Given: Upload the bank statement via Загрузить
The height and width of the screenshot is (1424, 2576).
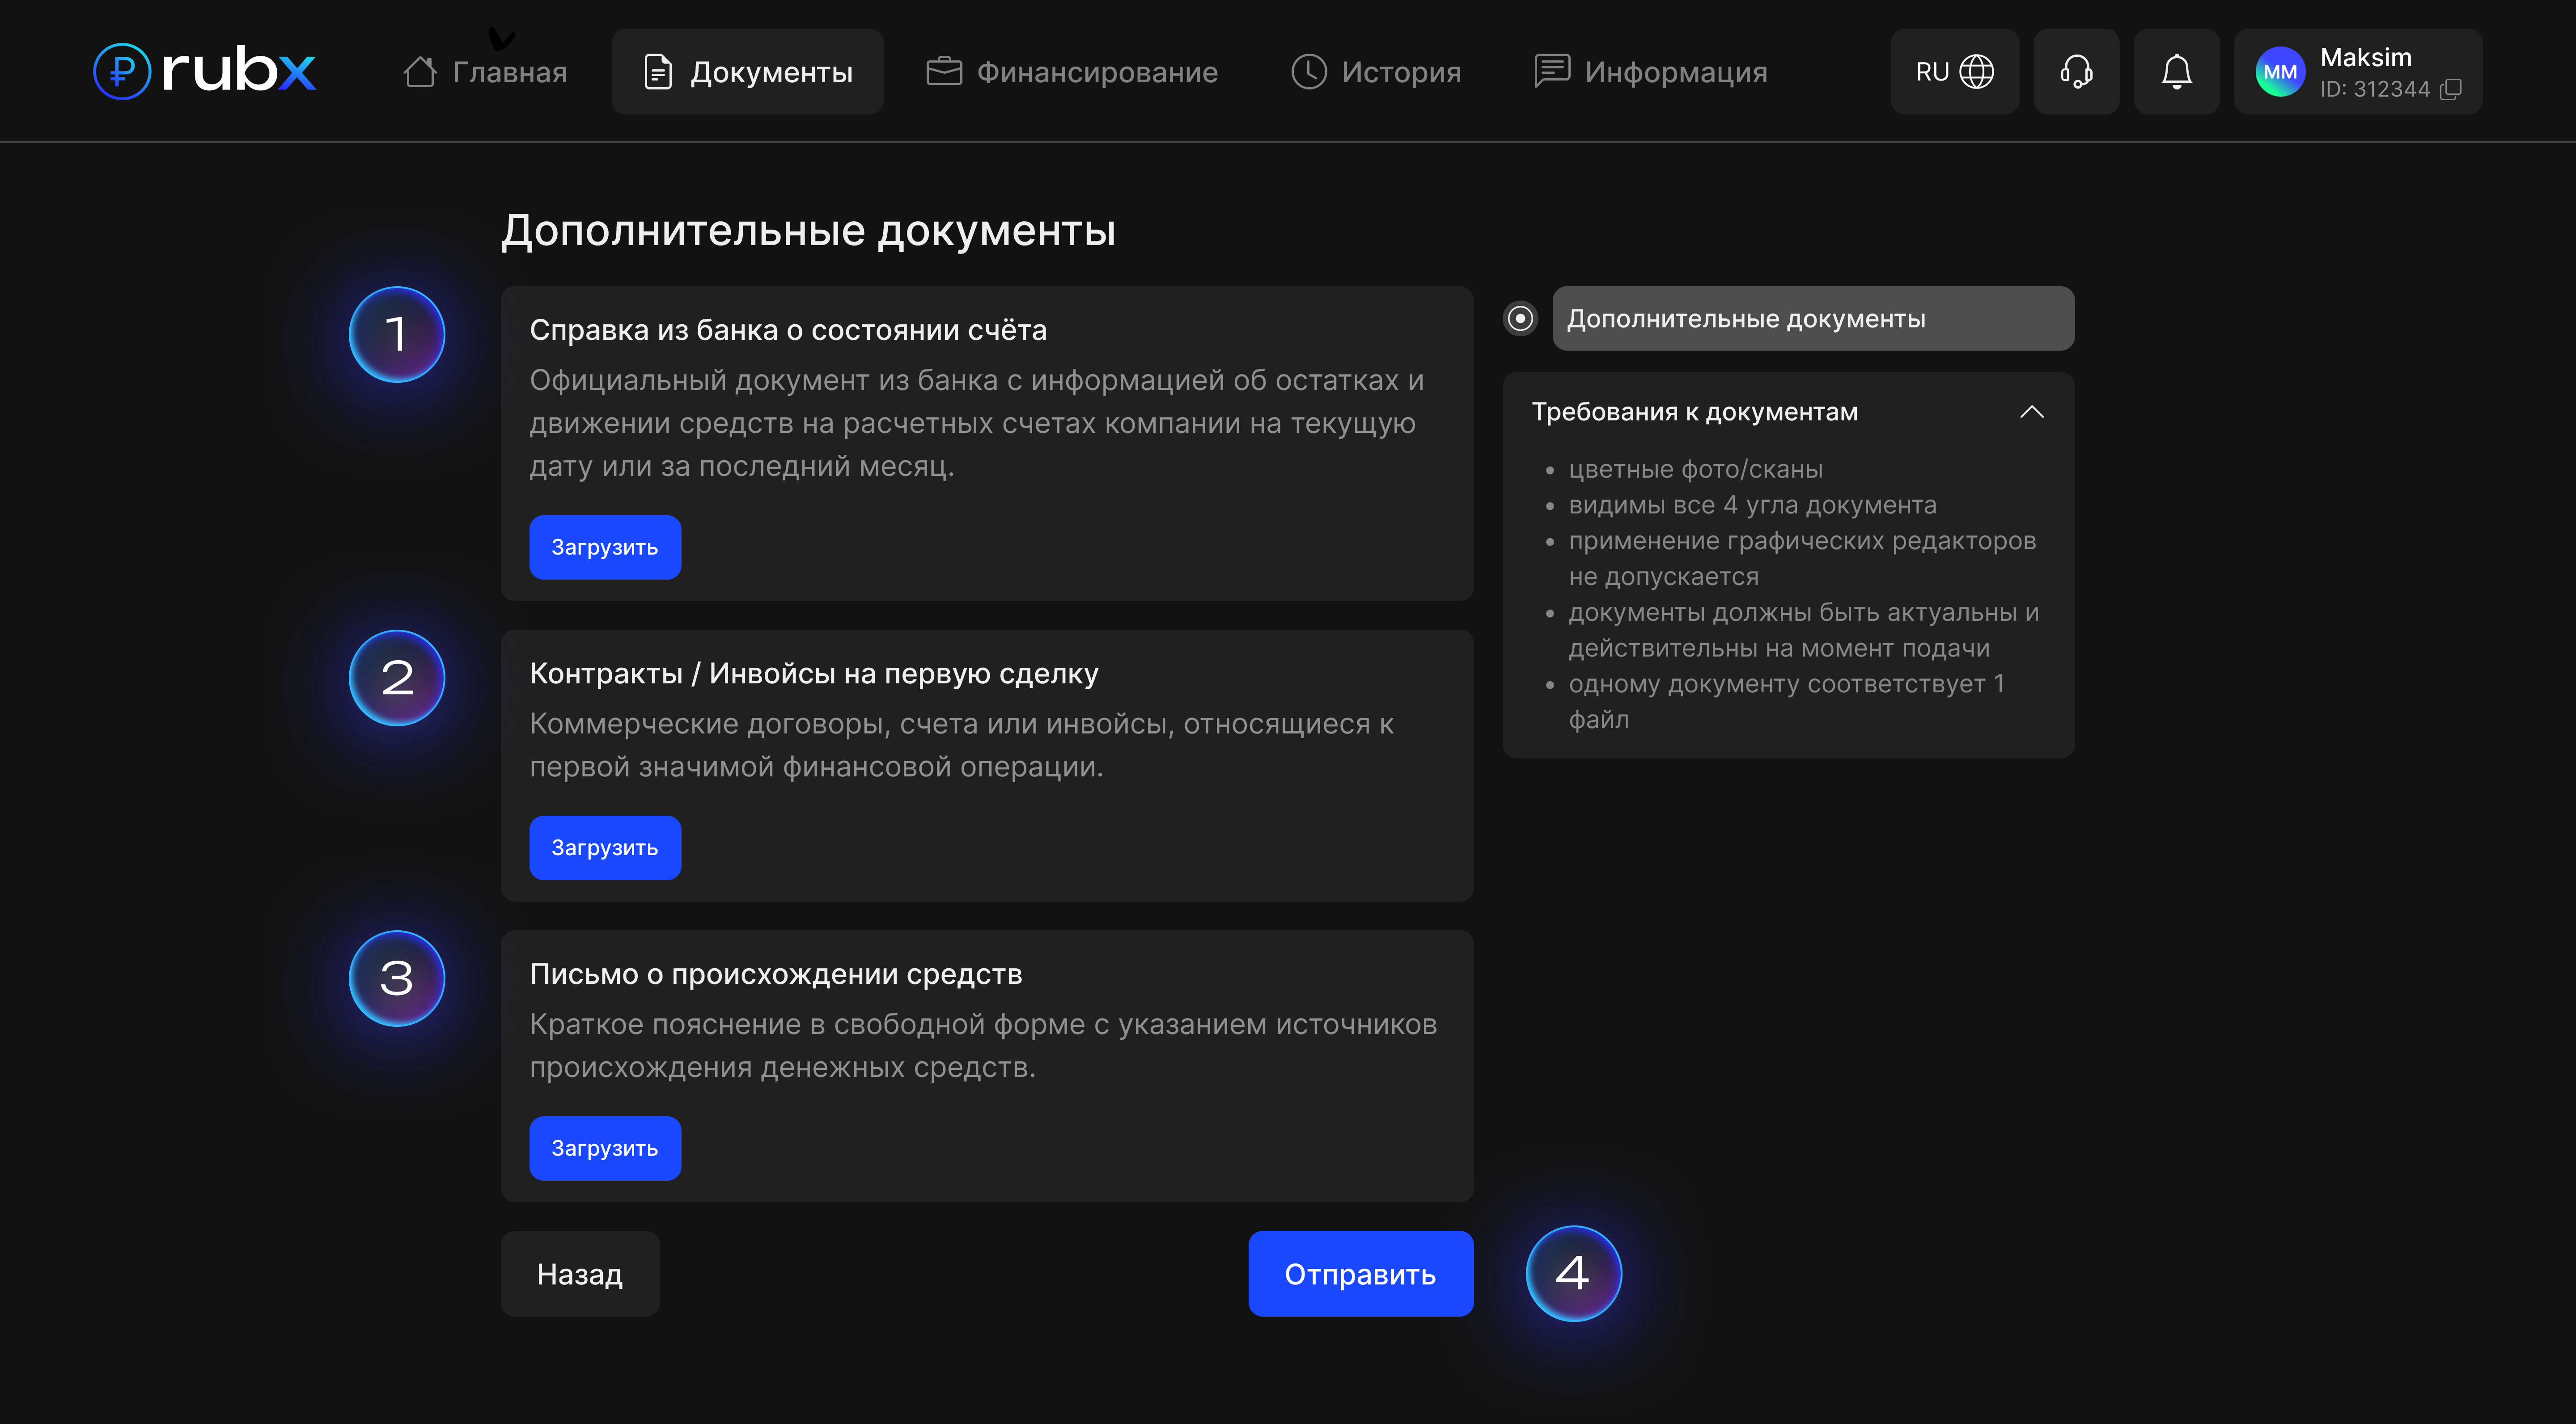Looking at the screenshot, I should click(x=605, y=548).
